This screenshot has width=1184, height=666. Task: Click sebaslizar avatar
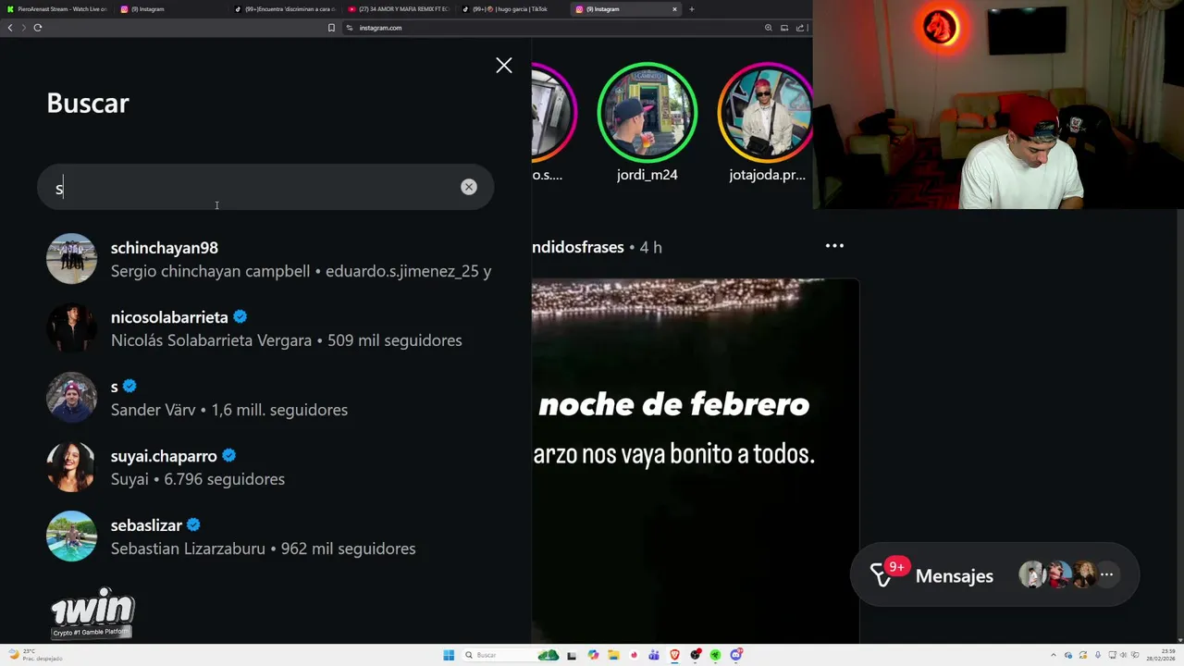(71, 536)
